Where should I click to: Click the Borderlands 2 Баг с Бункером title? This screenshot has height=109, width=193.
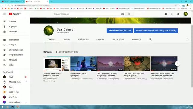point(78,74)
